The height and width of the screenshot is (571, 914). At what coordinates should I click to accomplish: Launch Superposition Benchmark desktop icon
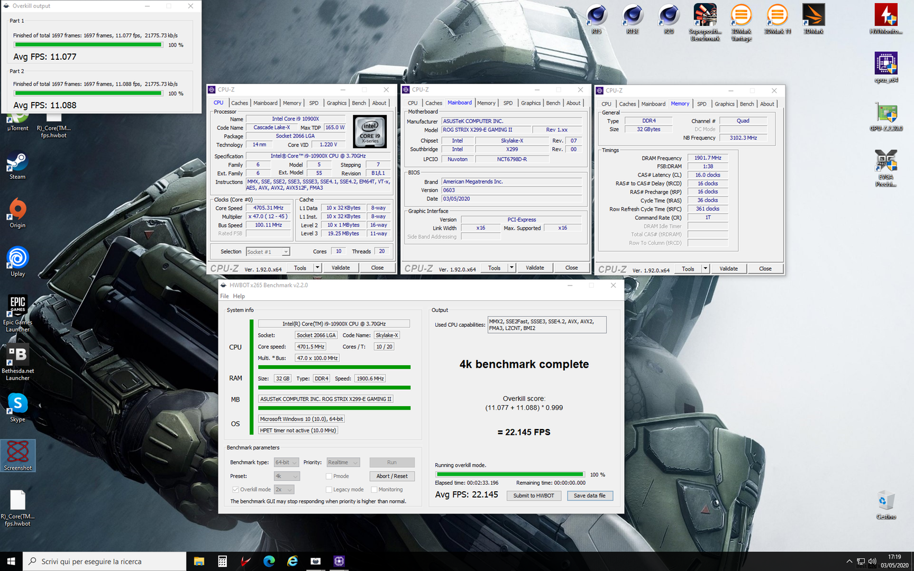point(705,22)
